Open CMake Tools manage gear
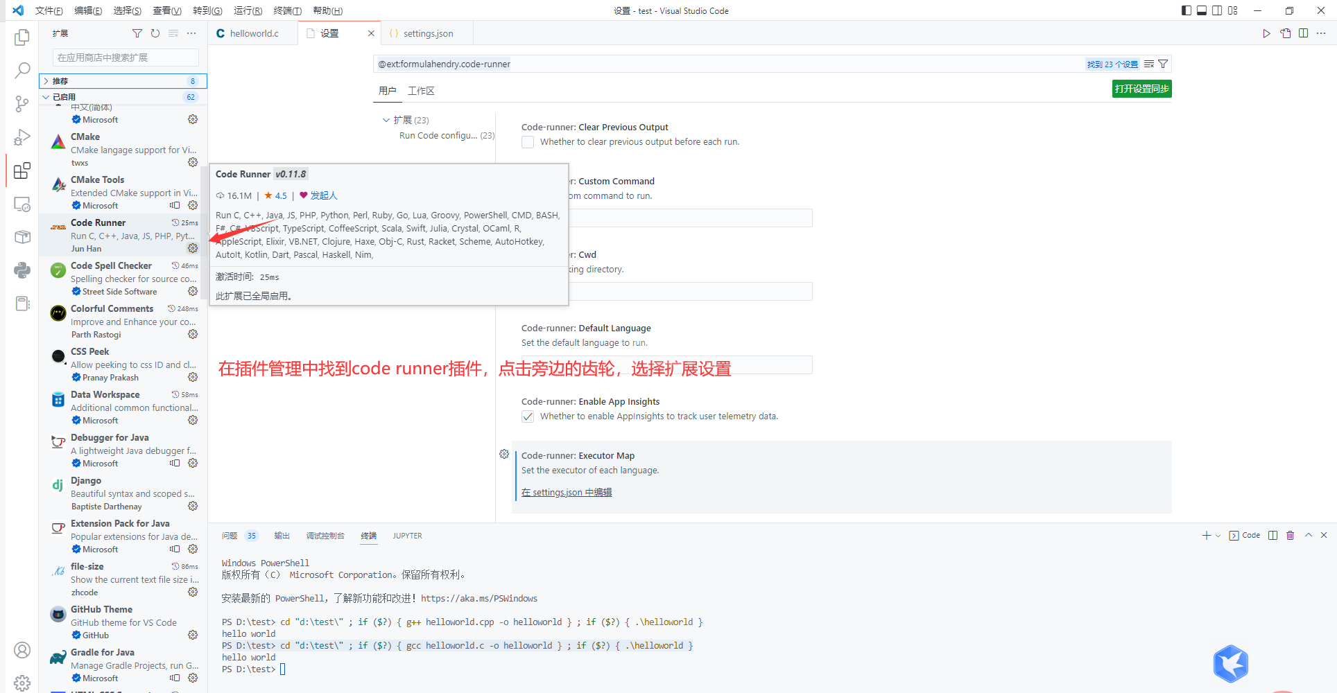 point(193,205)
